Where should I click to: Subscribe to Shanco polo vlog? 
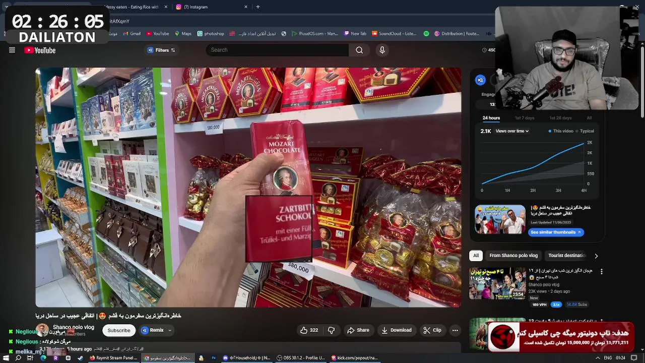coord(119,330)
